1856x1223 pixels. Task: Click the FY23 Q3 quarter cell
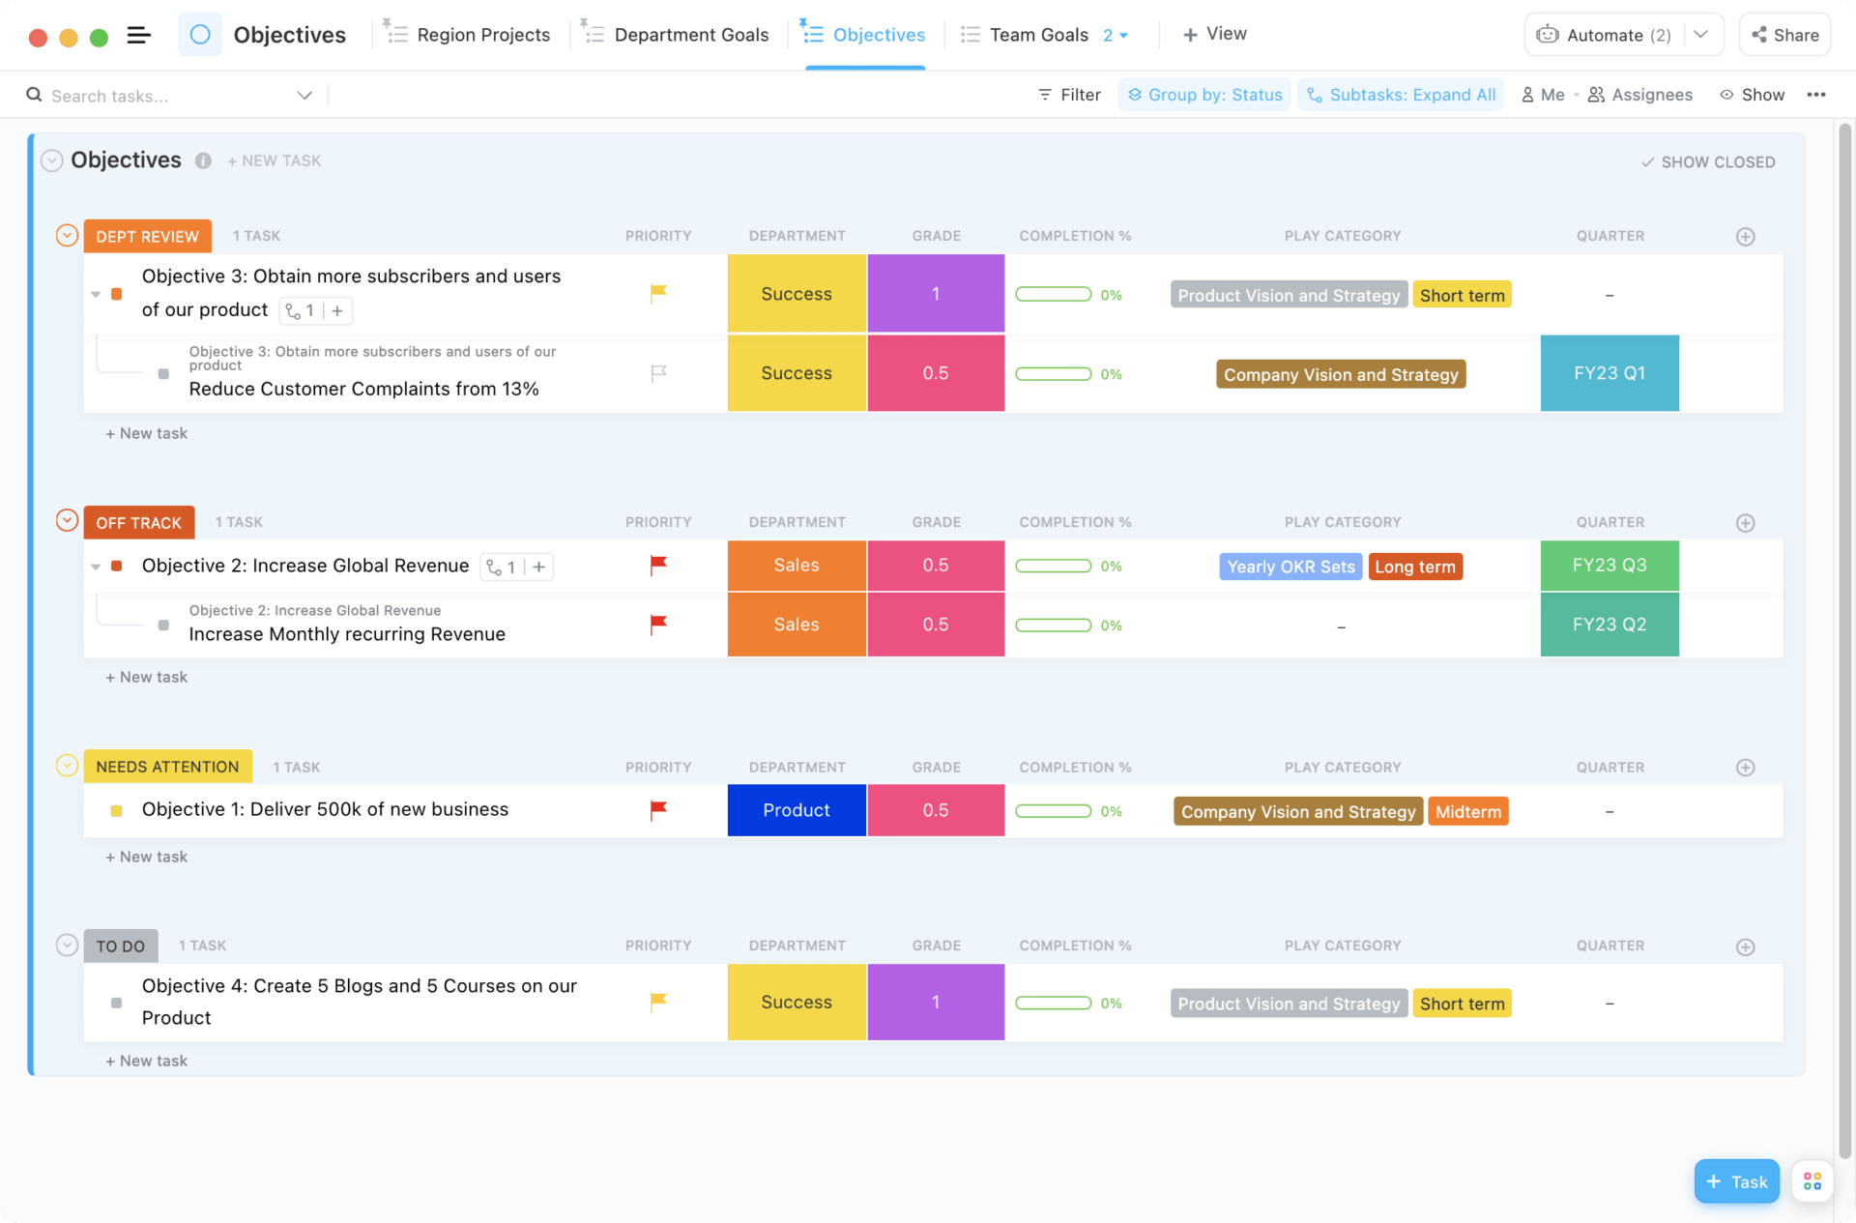(1609, 566)
